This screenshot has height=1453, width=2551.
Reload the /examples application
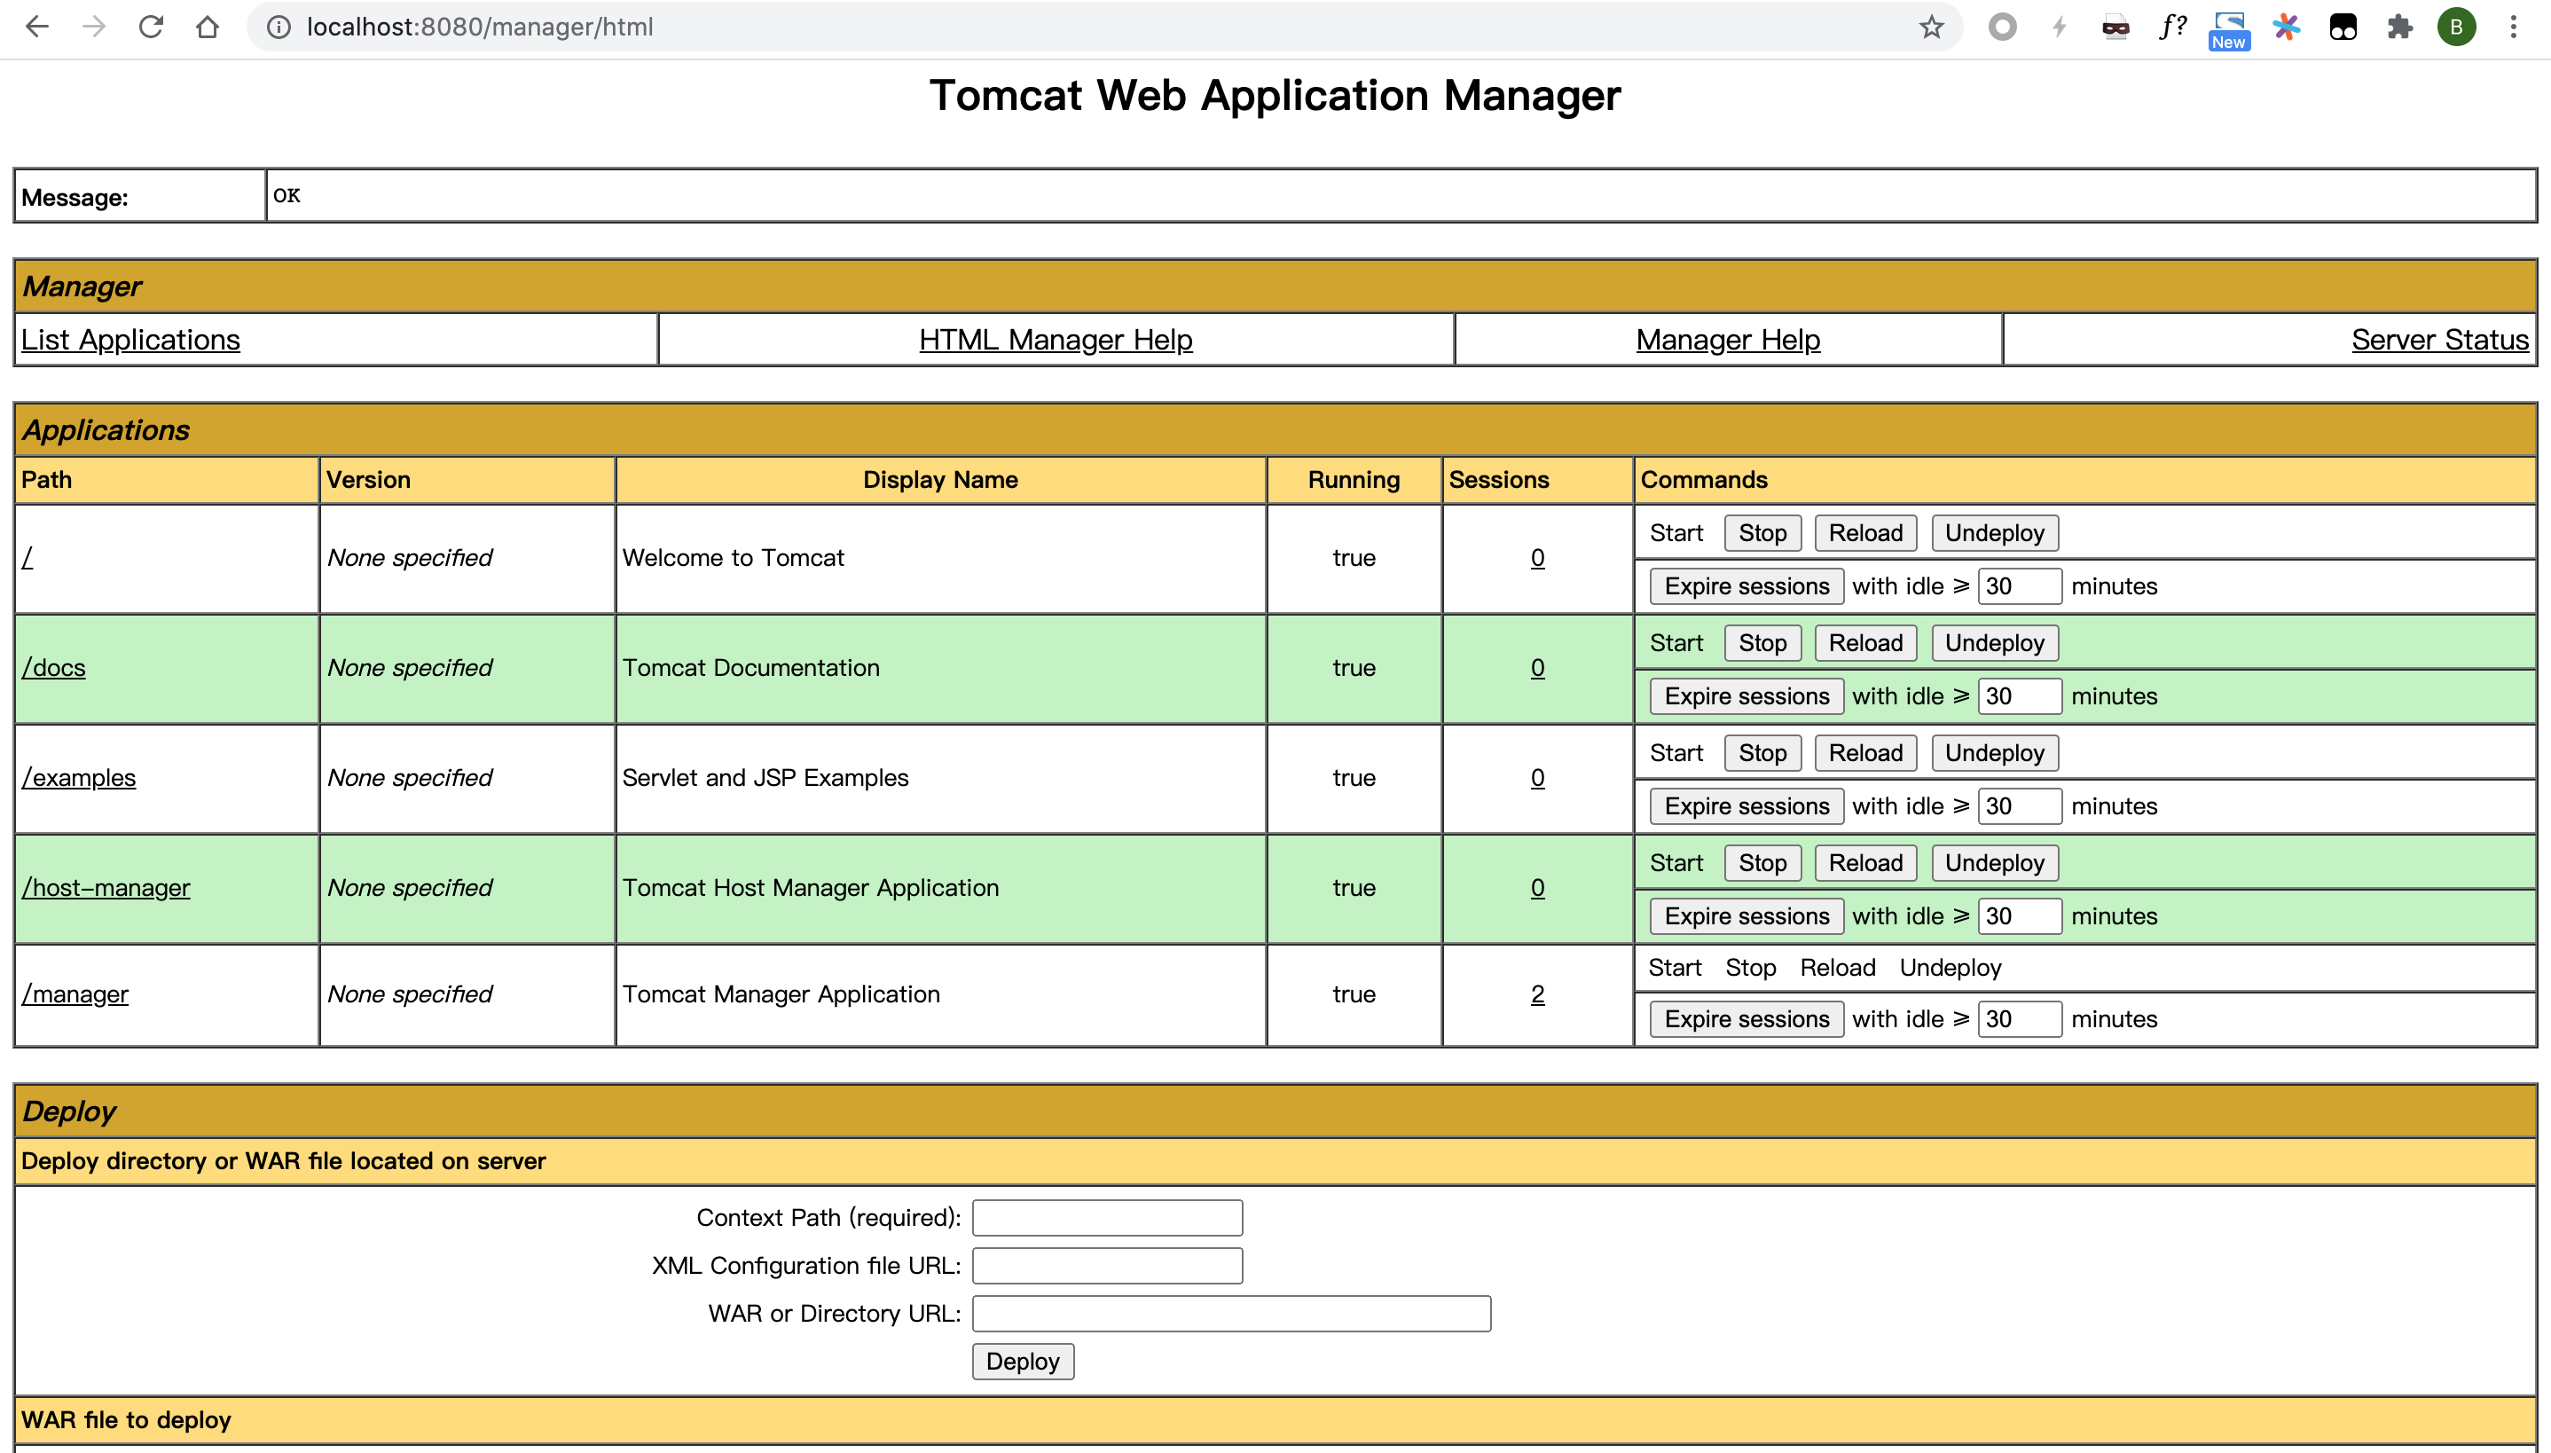(1864, 753)
